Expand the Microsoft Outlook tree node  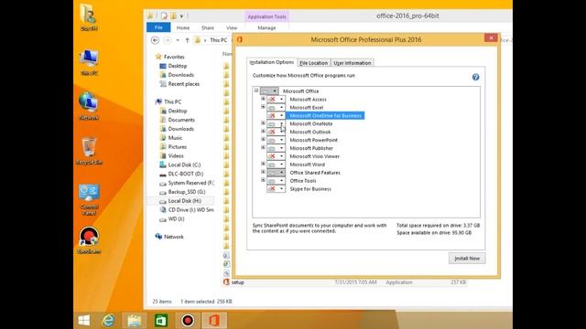click(x=263, y=132)
